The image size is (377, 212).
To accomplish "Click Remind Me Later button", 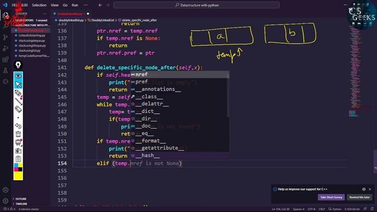I will (x=359, y=197).
